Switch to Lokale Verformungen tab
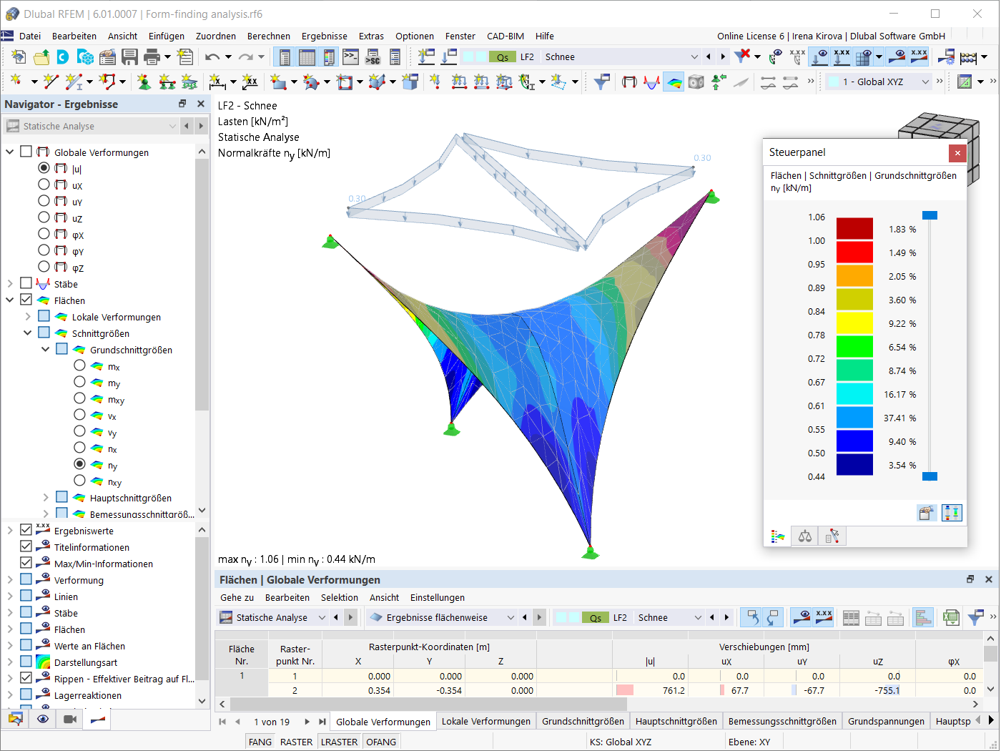1001x751 pixels. click(x=486, y=721)
